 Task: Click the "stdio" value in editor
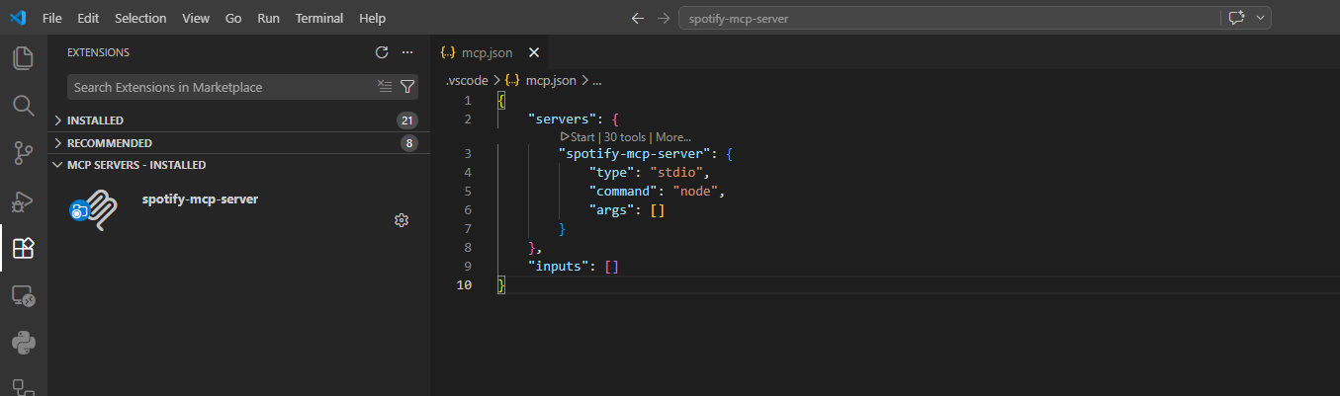(676, 173)
